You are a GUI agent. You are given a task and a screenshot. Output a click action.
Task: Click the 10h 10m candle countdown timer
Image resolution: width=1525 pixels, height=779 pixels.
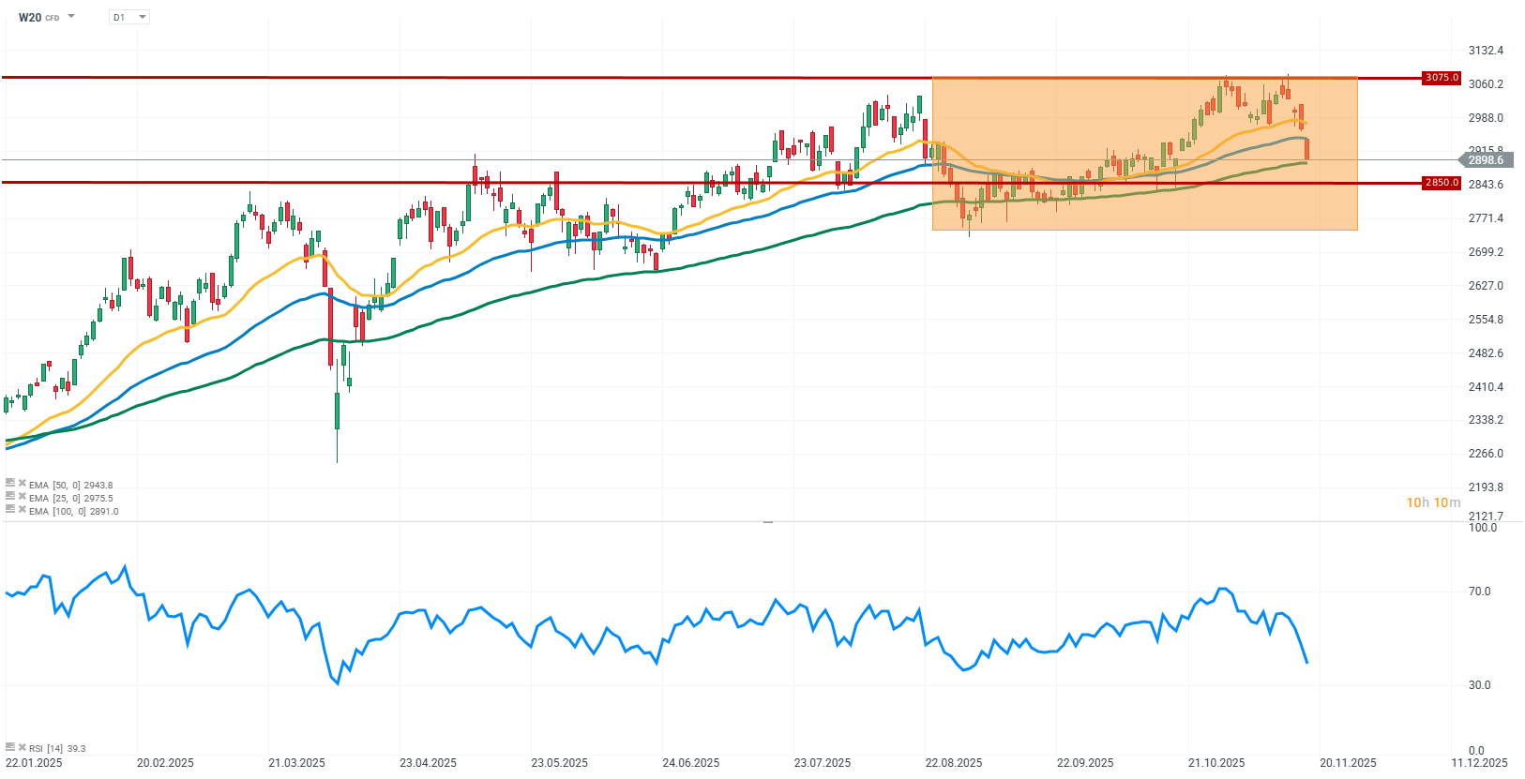click(1433, 502)
